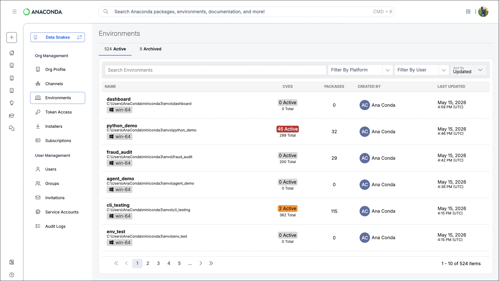Open the user profile avatar
Screen dimensions: 499x281
click(x=483, y=12)
